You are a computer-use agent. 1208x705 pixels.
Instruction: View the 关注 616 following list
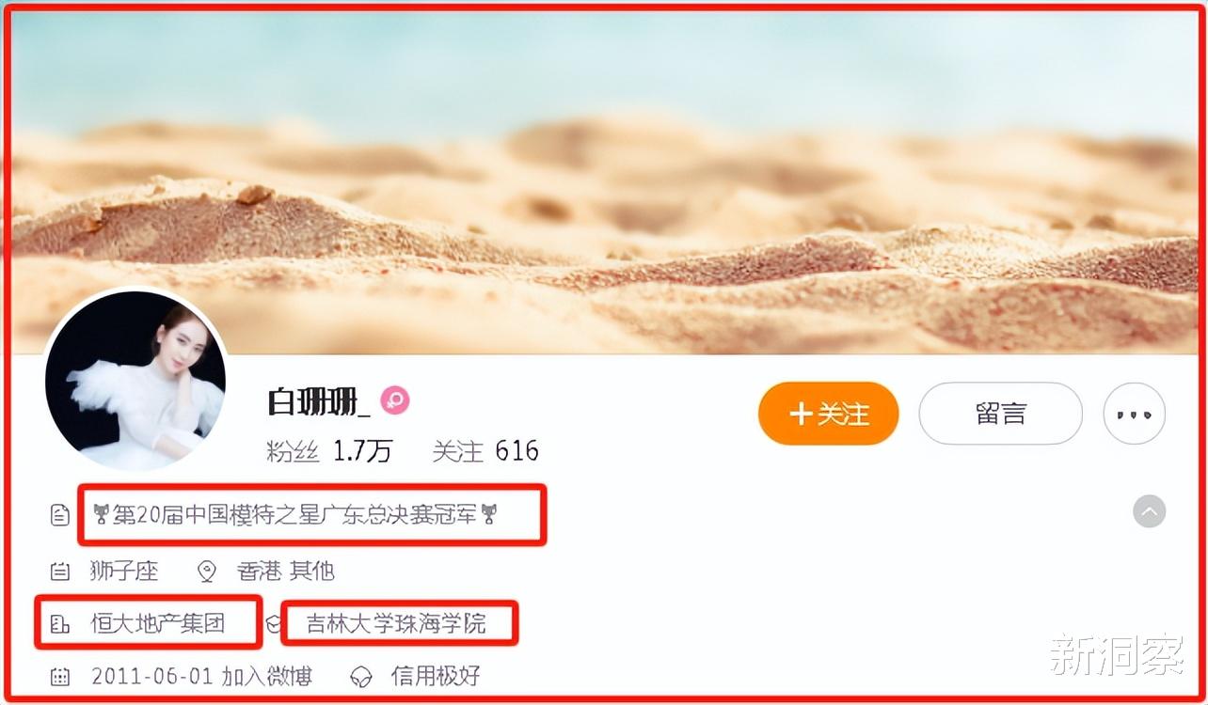[x=485, y=451]
